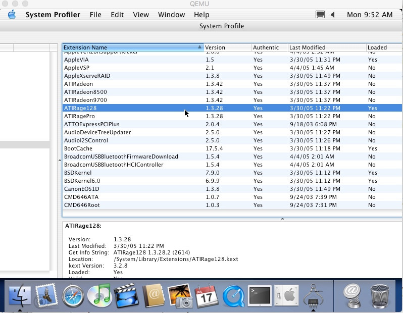Screen dimensions: 403x313
Task: Select the CanonEOS1D row
Action: point(232,189)
